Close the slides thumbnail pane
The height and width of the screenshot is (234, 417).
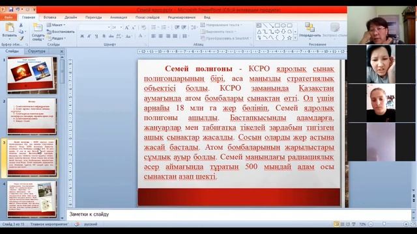tap(62, 51)
